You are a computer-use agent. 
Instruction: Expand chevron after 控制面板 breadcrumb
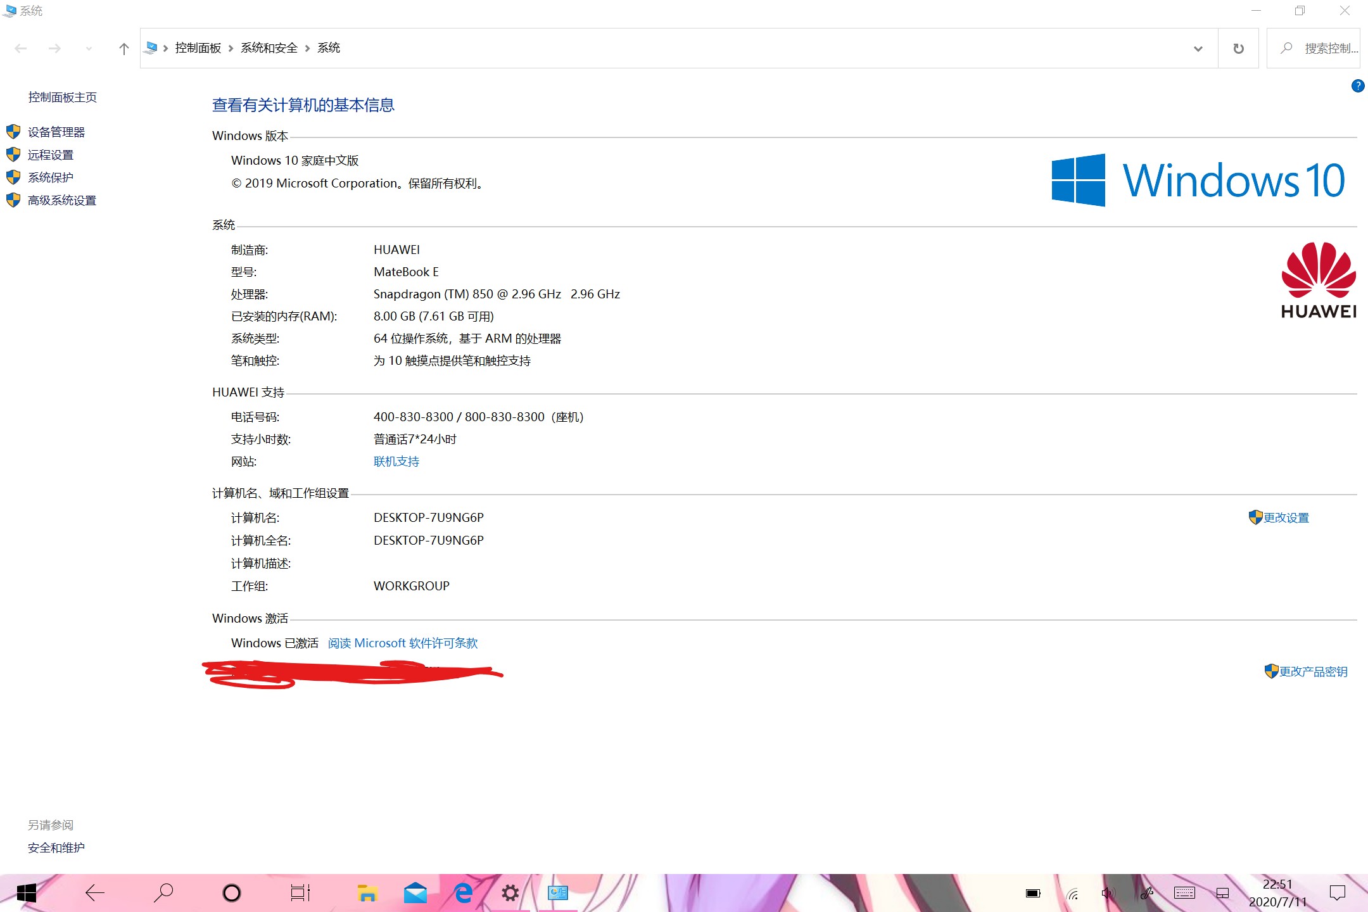coord(231,49)
